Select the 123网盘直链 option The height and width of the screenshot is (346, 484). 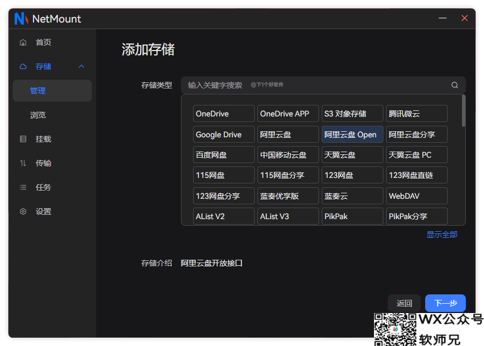pos(417,175)
